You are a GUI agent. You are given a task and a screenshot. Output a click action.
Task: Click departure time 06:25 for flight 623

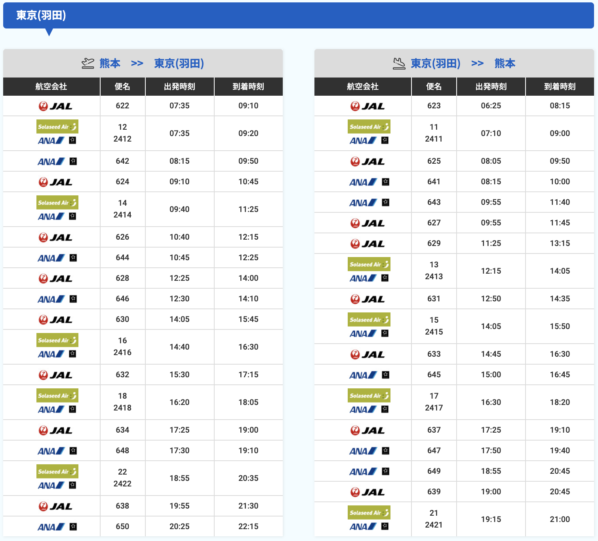(491, 106)
